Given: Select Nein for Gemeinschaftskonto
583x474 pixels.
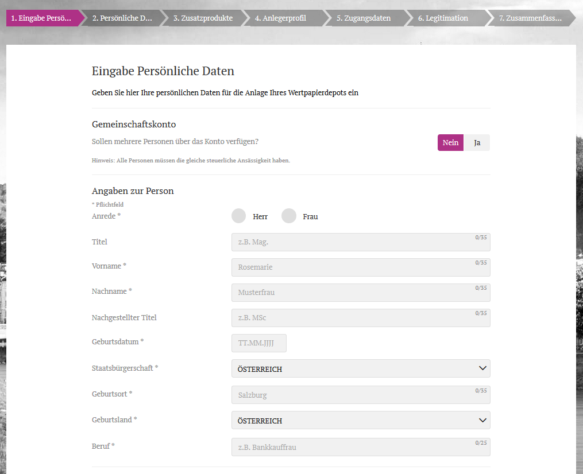Looking at the screenshot, I should coord(450,142).
